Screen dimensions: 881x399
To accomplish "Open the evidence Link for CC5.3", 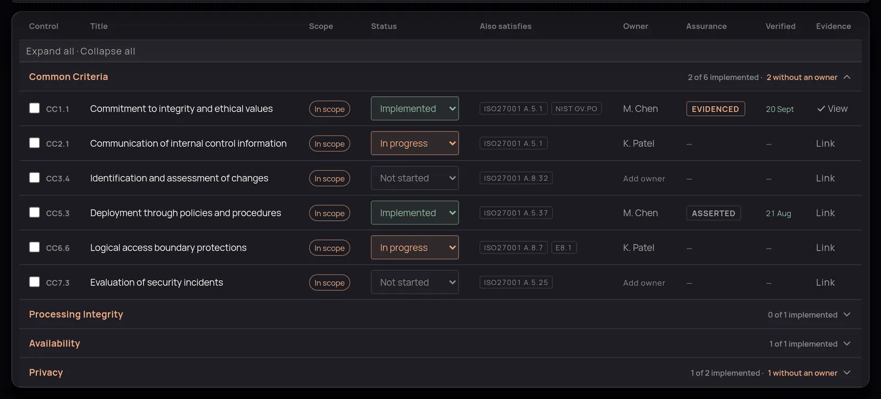I will click(x=825, y=213).
